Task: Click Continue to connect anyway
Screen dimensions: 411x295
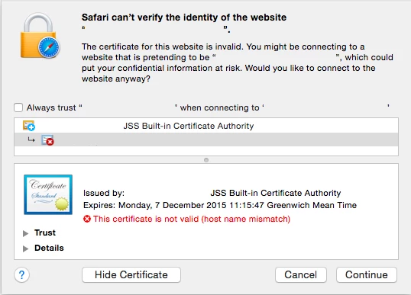Action: pyautogui.click(x=367, y=275)
